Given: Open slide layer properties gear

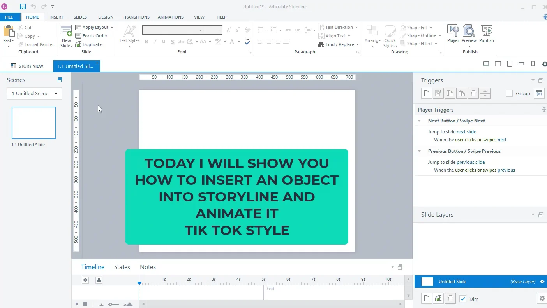Looking at the screenshot, I should click(x=542, y=299).
